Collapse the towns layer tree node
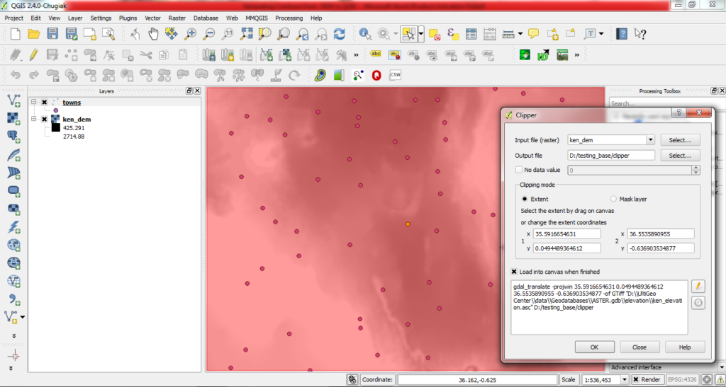The image size is (726, 387). click(34, 102)
